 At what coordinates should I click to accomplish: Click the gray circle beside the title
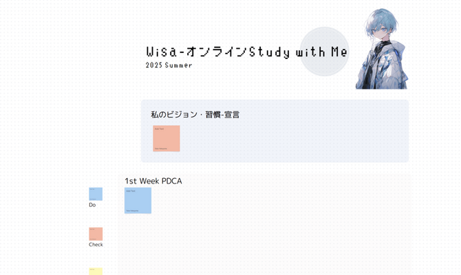click(325, 52)
